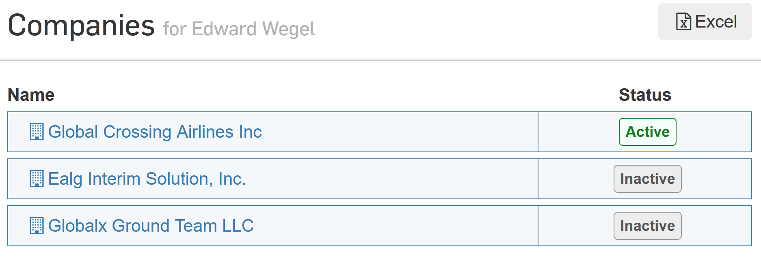The height and width of the screenshot is (258, 761).
Task: Click building icon beside Globalx Ground Team
Action: click(x=37, y=226)
